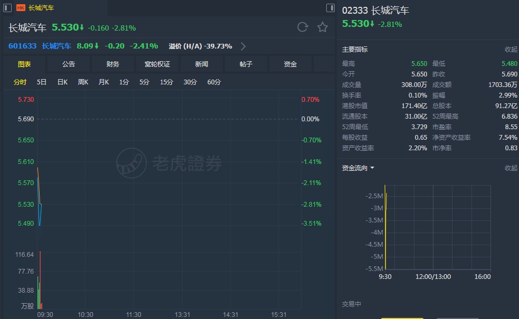This screenshot has height=319, width=519.
Task: Click the main price 5.530 in header
Action: point(65,27)
